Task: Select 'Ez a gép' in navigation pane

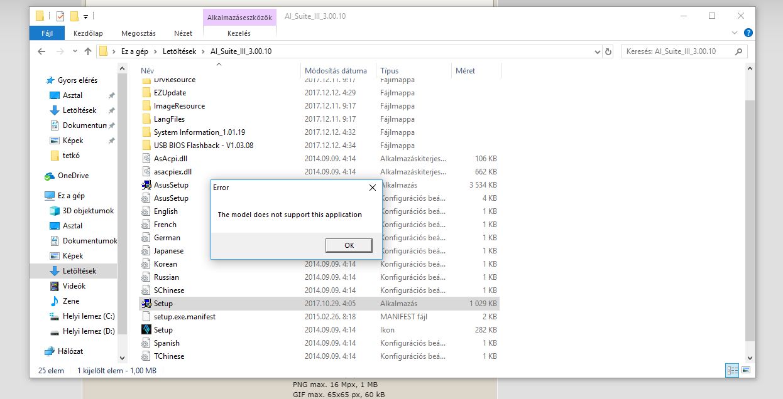Action: (71, 196)
